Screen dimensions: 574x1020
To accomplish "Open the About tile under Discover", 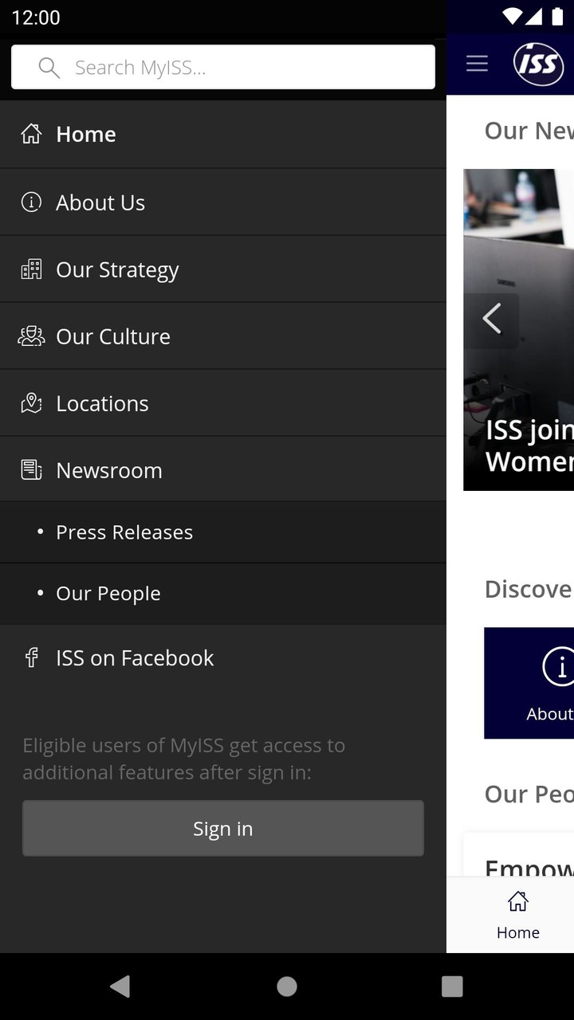I will 530,683.
